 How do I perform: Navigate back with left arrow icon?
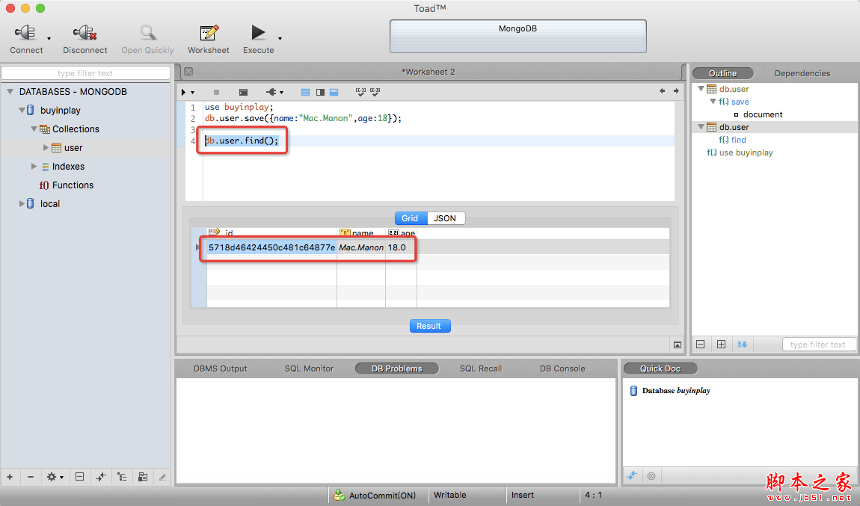click(662, 91)
